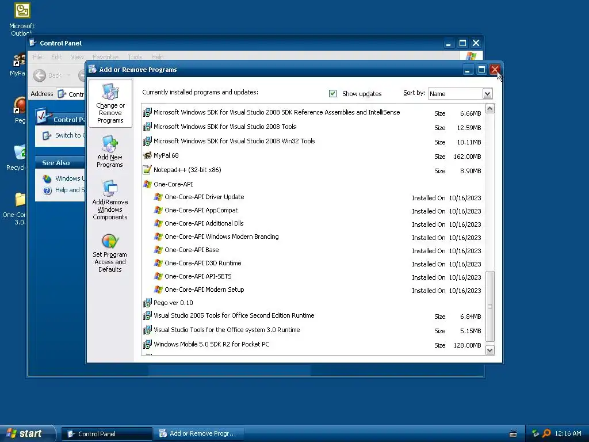Viewport: 589px width, 442px height.
Task: Click the One-Core-API Additional Dlls icon
Action: pyautogui.click(x=158, y=223)
